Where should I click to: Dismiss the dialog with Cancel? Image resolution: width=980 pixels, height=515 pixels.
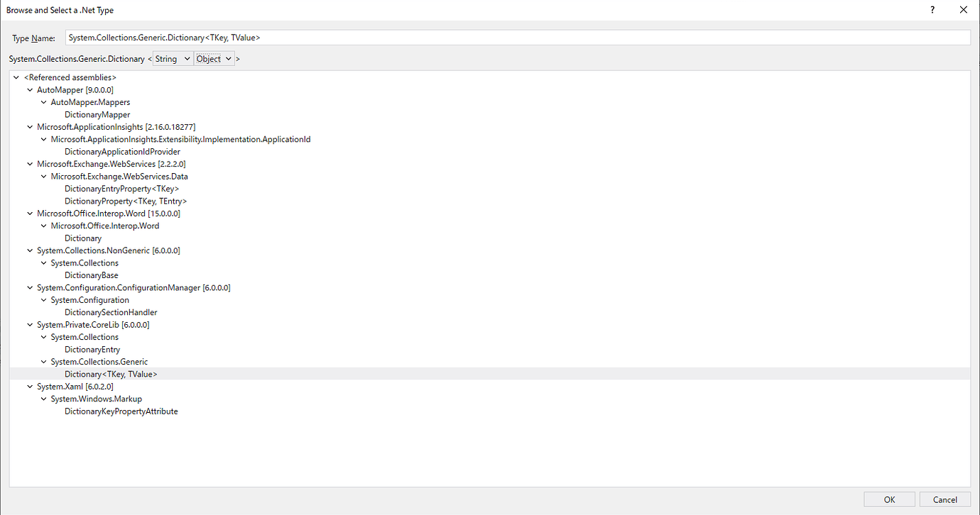pos(945,499)
